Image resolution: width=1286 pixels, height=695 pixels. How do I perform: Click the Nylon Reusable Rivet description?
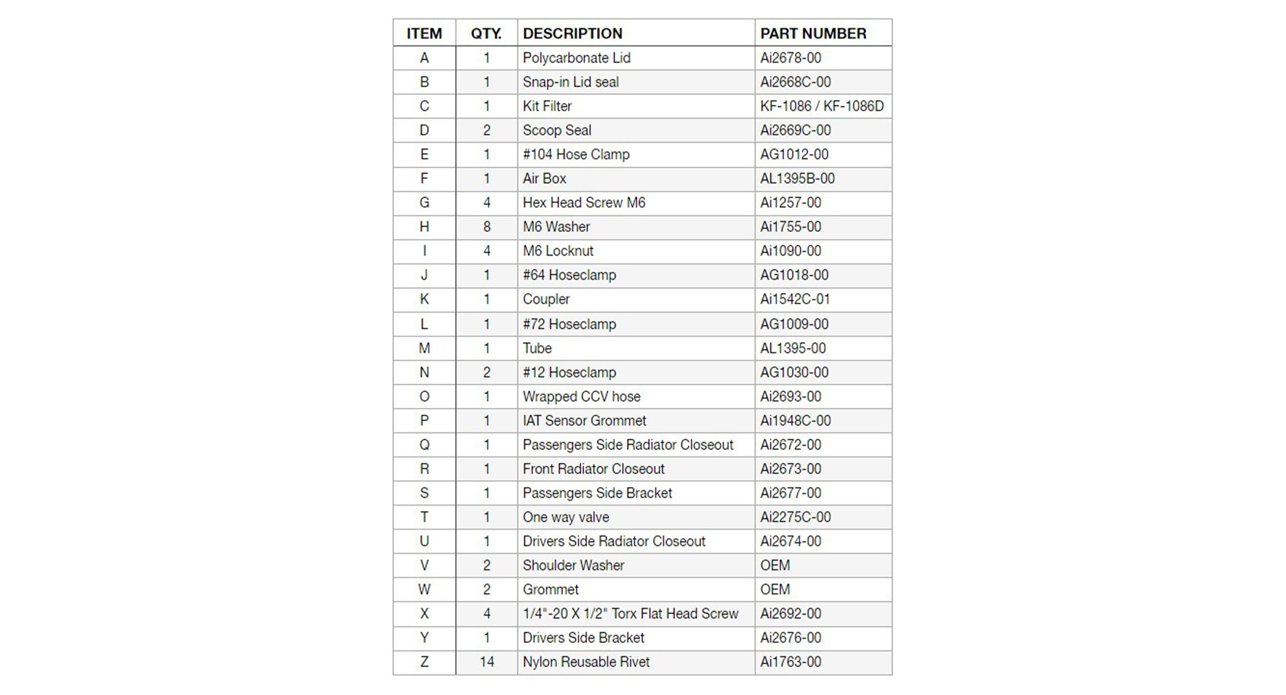point(586,662)
